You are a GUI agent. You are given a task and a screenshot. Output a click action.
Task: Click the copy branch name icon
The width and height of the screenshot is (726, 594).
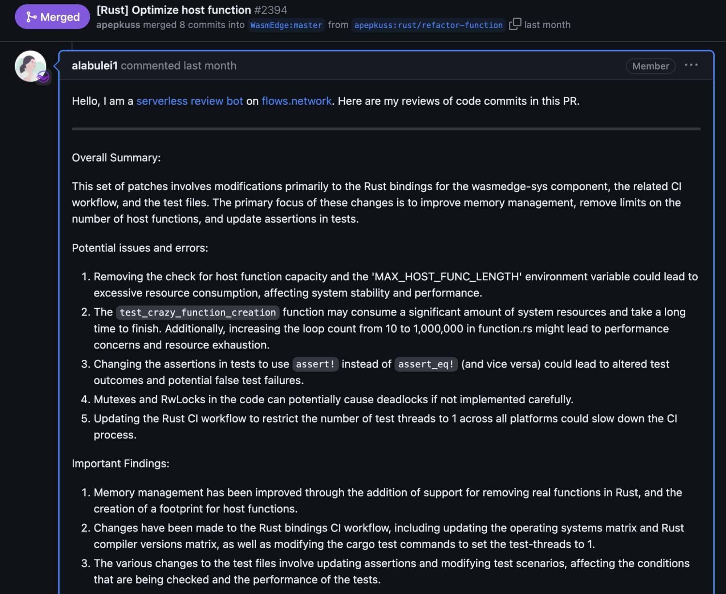point(515,24)
